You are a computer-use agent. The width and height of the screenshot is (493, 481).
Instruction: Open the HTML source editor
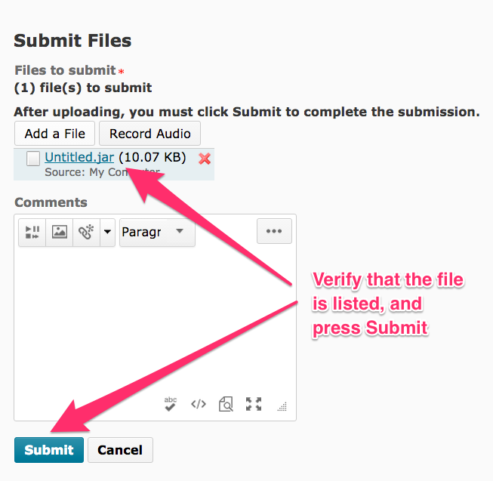click(198, 404)
